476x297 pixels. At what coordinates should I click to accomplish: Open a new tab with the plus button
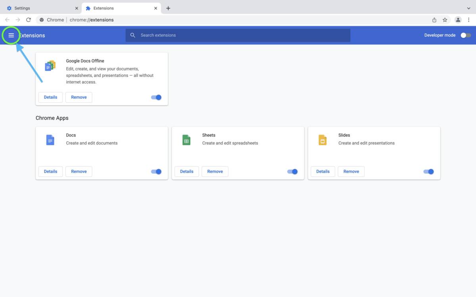coord(168,8)
